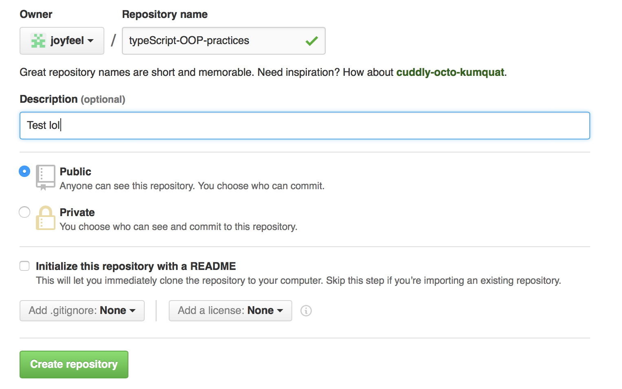The height and width of the screenshot is (389, 622).
Task: Use the cuddly-octo-kumquat name suggestion
Action: (450, 72)
